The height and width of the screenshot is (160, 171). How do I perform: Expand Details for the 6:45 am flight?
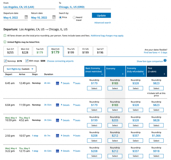point(65,83)
